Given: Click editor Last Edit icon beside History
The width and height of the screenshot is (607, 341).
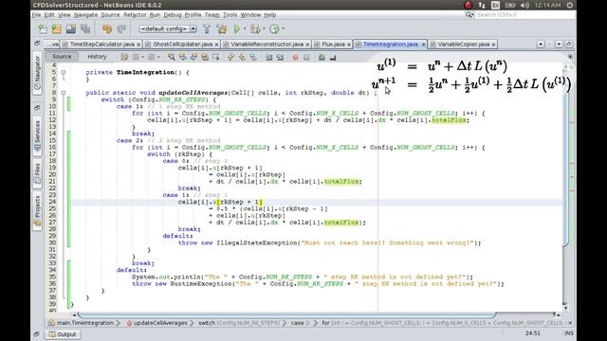Looking at the screenshot, I should click(124, 57).
